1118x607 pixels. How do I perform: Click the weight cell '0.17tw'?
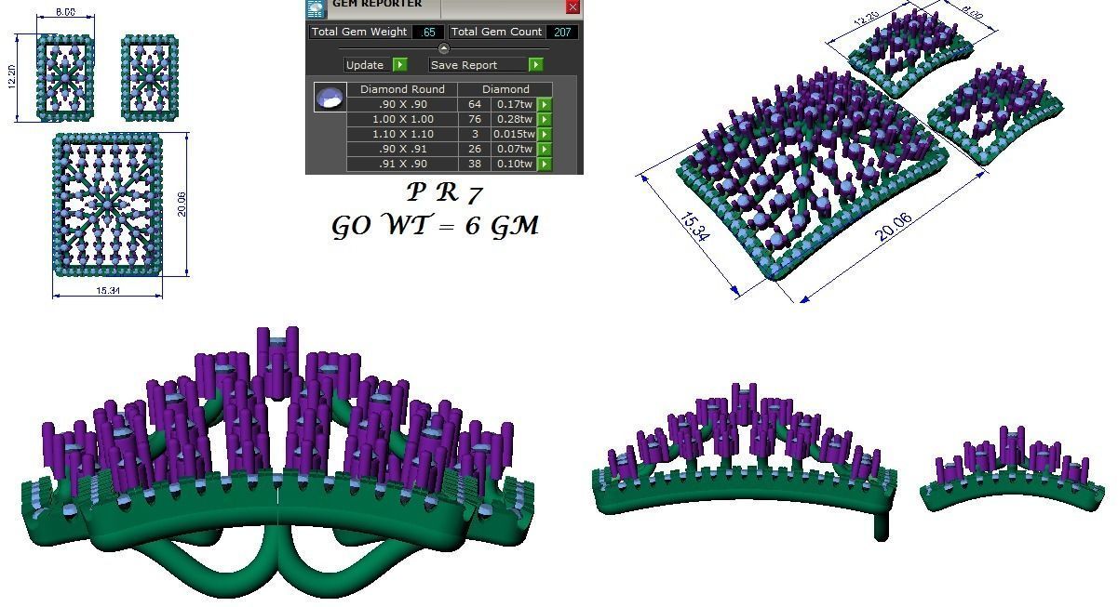click(x=515, y=104)
